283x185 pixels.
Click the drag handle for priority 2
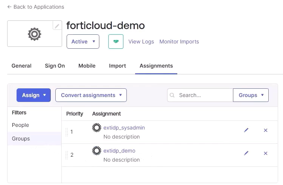pos(67,155)
